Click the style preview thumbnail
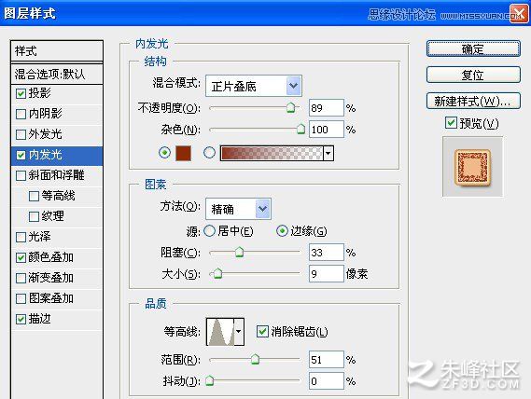Screen dimensions: 531x399 [x=472, y=167]
